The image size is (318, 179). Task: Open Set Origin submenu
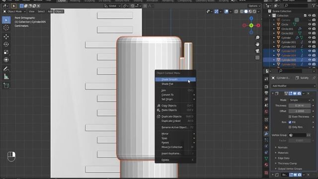point(175,99)
